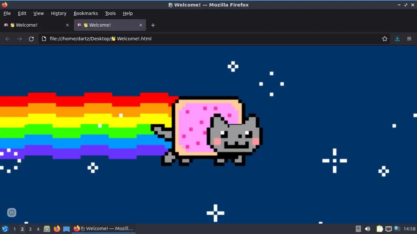Viewport: 417px width, 234px height.
Task: Click the info button on the page
Action: click(12, 213)
